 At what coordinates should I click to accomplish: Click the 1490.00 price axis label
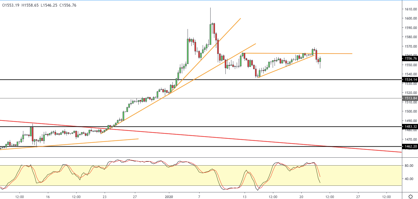411,121
